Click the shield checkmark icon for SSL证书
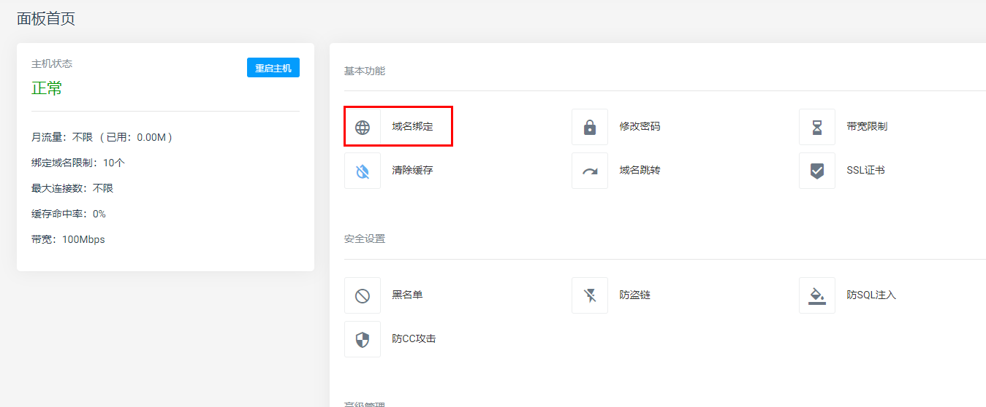 (x=817, y=171)
